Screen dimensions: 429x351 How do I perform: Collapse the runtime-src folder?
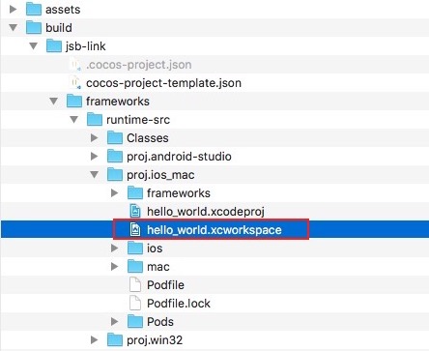[74, 120]
